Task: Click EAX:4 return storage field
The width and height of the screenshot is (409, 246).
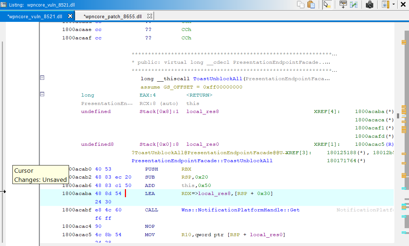Action: tap(148, 95)
